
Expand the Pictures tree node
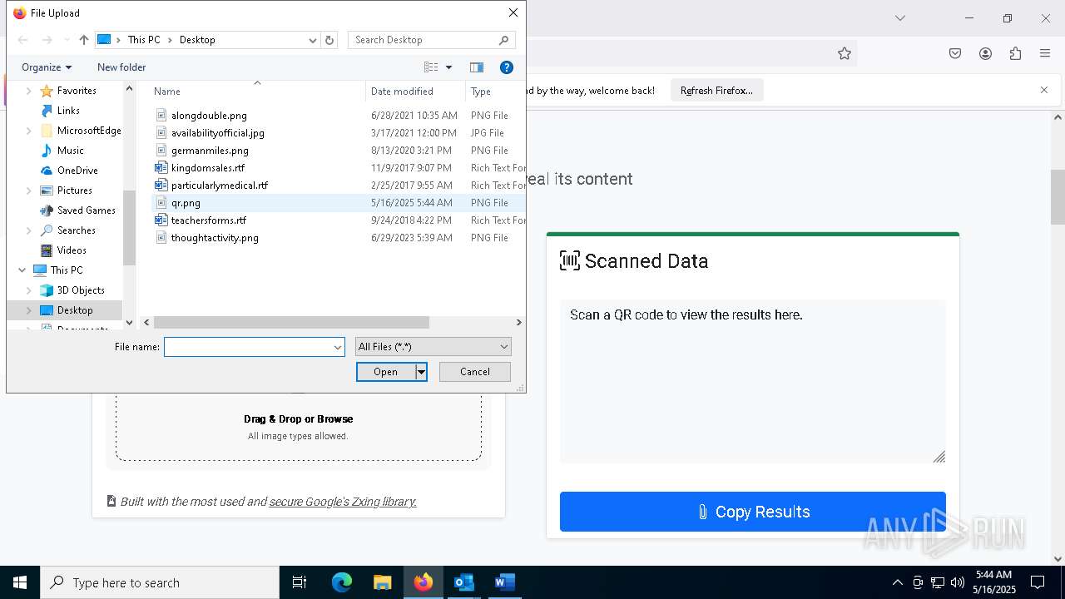click(29, 191)
